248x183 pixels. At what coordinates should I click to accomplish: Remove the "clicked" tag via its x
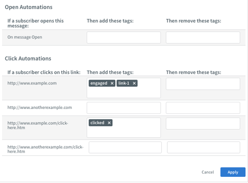[109, 123]
